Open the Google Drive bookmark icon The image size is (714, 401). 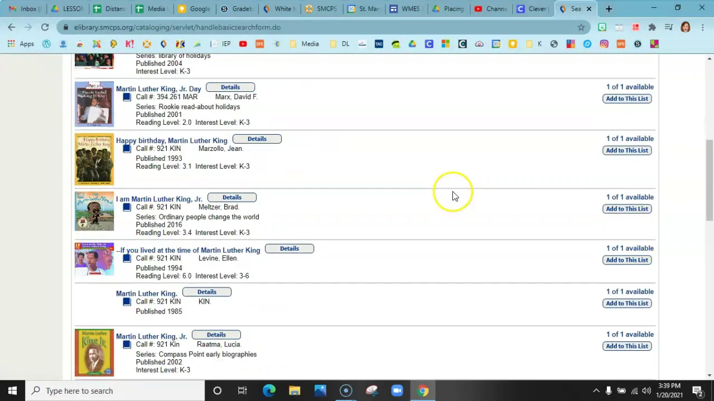point(412,44)
